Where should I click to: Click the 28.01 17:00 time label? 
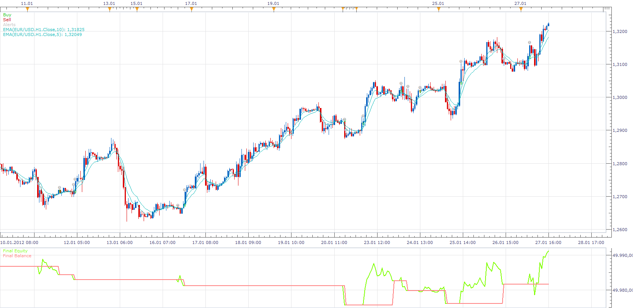click(591, 242)
